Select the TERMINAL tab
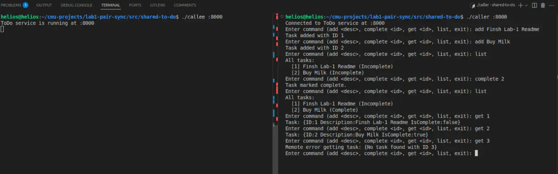The width and height of the screenshot is (558, 174). (x=111, y=5)
